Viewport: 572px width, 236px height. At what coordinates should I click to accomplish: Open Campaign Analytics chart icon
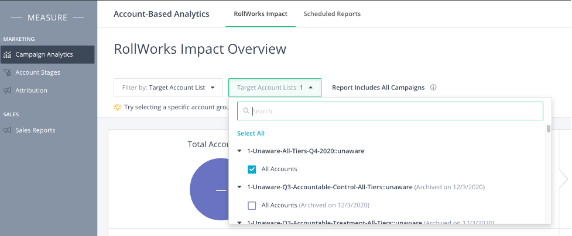tap(7, 55)
